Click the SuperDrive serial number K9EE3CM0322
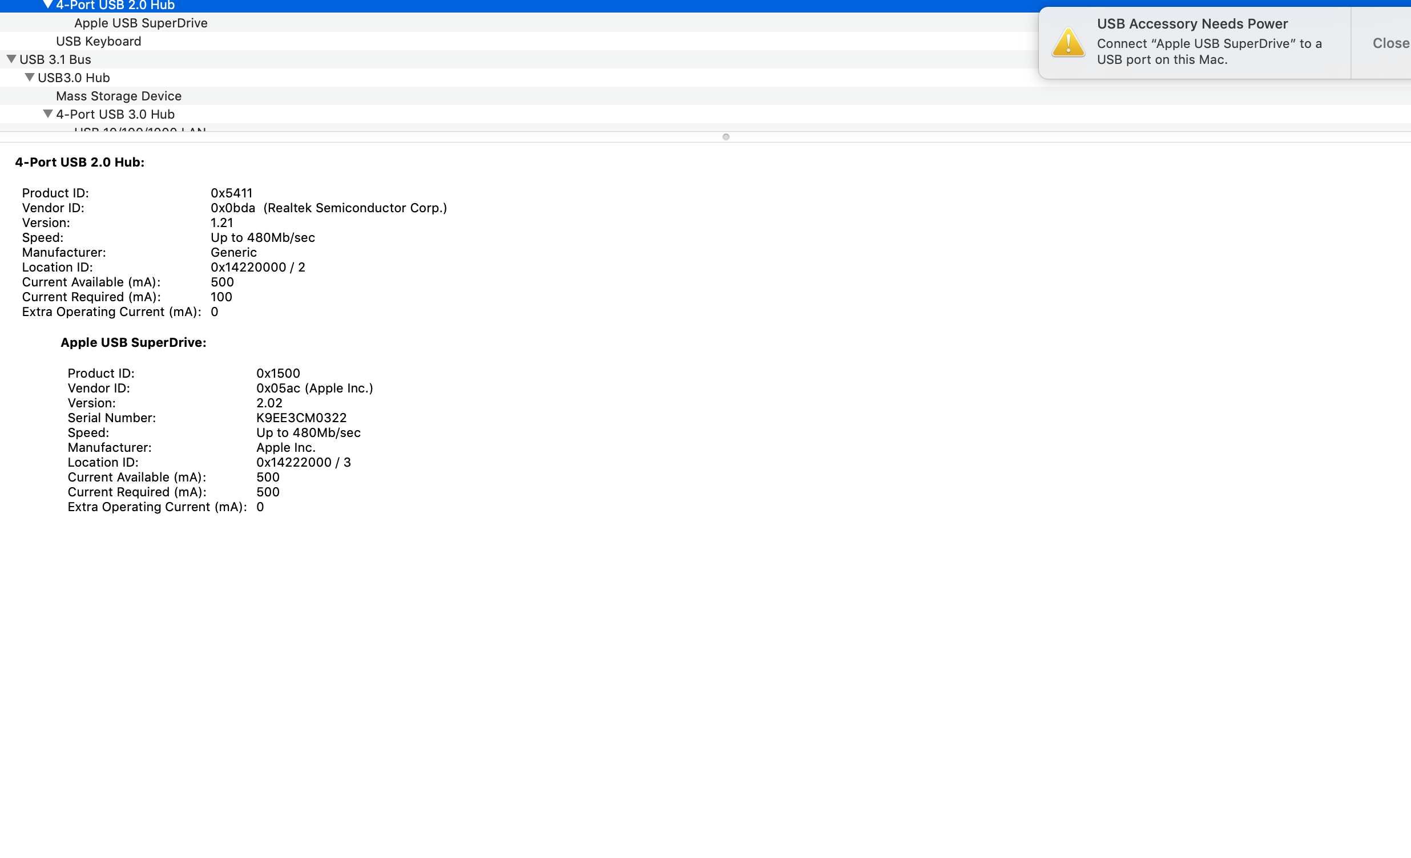The height and width of the screenshot is (858, 1411). click(x=301, y=418)
